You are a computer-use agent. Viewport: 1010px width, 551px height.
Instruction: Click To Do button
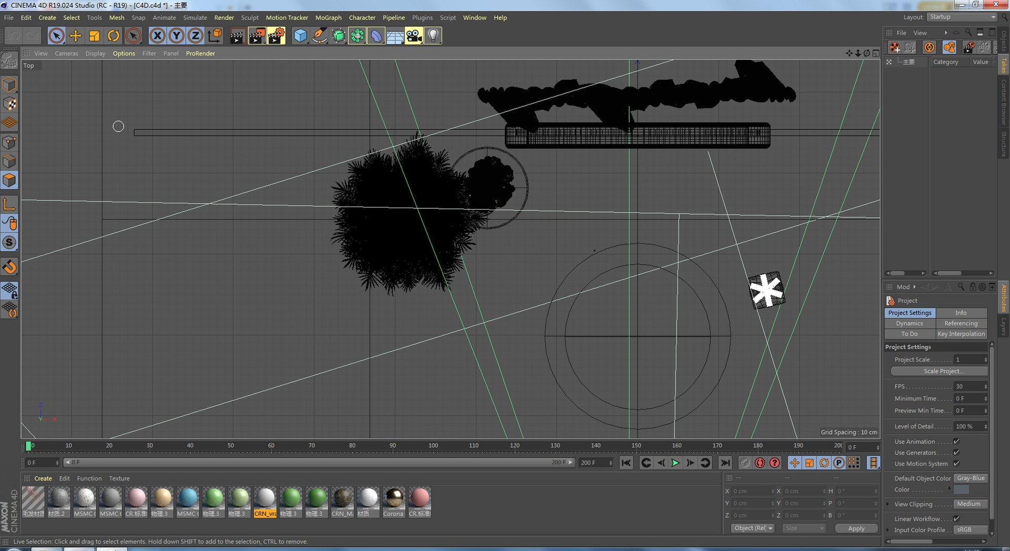point(910,334)
